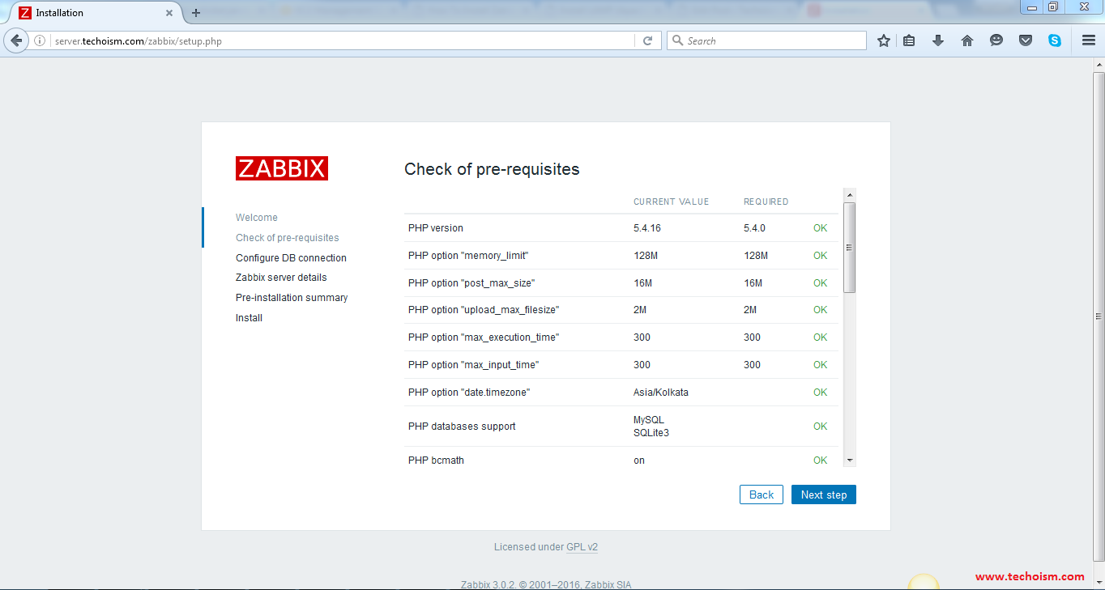1105x590 pixels.
Task: Click the REQUIRED column header
Action: point(766,202)
